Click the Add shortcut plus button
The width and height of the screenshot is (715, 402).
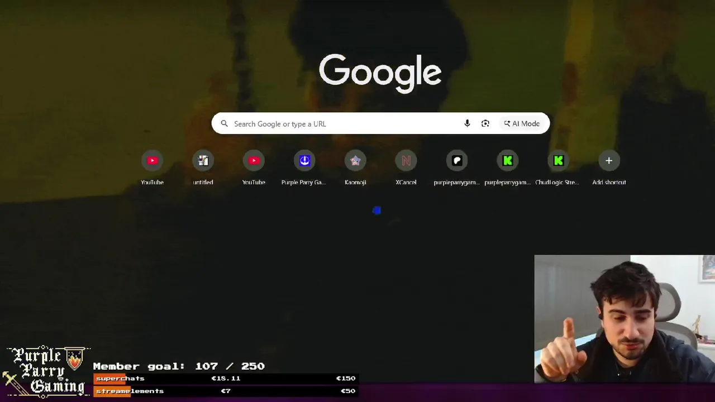(x=609, y=161)
